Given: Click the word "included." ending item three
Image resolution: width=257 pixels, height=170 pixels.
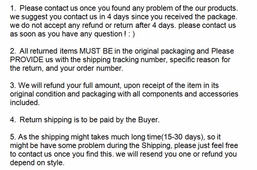Looking at the screenshot, I should pyautogui.click(x=25, y=102).
